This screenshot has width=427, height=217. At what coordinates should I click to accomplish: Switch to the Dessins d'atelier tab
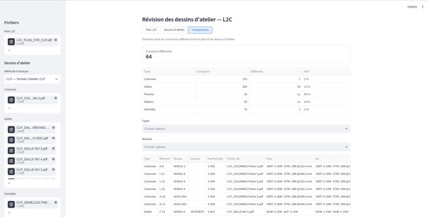click(x=174, y=30)
